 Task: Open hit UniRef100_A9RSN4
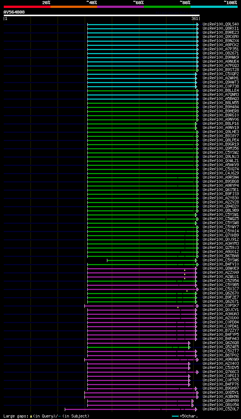(221, 178)
